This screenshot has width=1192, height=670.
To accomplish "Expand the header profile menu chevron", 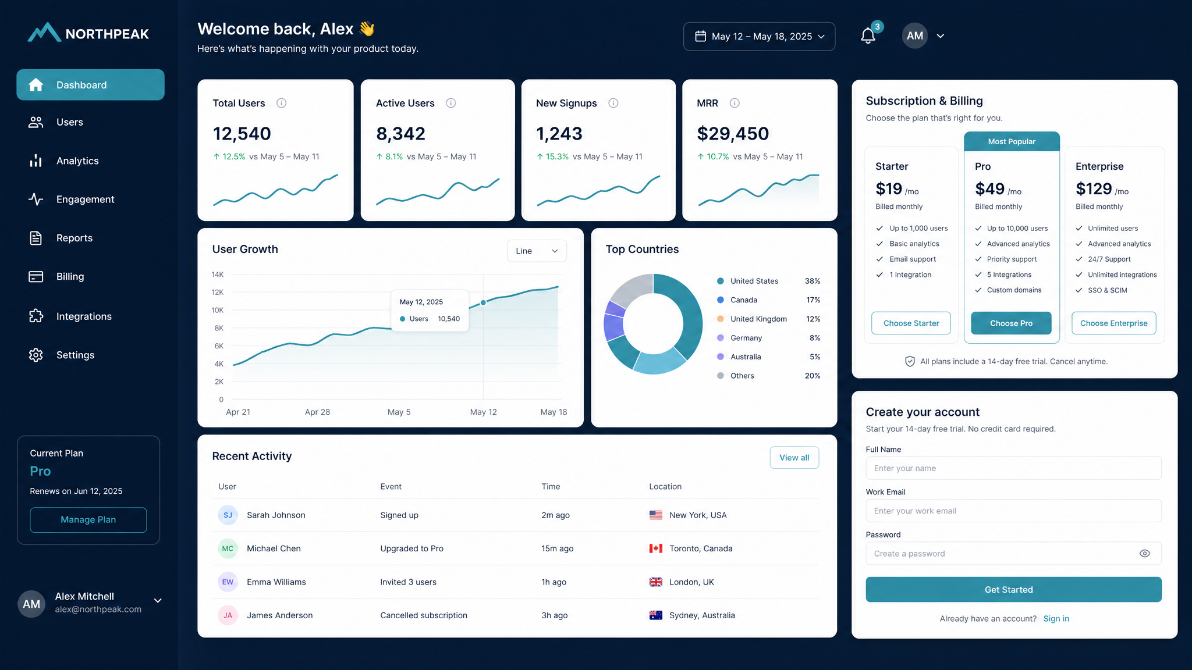I will 941,36.
